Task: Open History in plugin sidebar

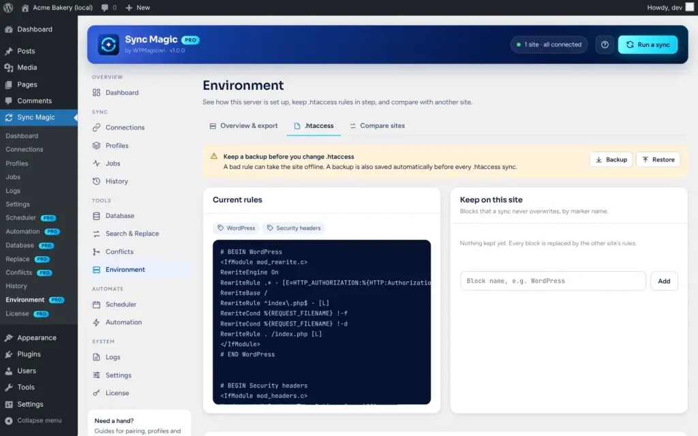Action: click(139, 181)
